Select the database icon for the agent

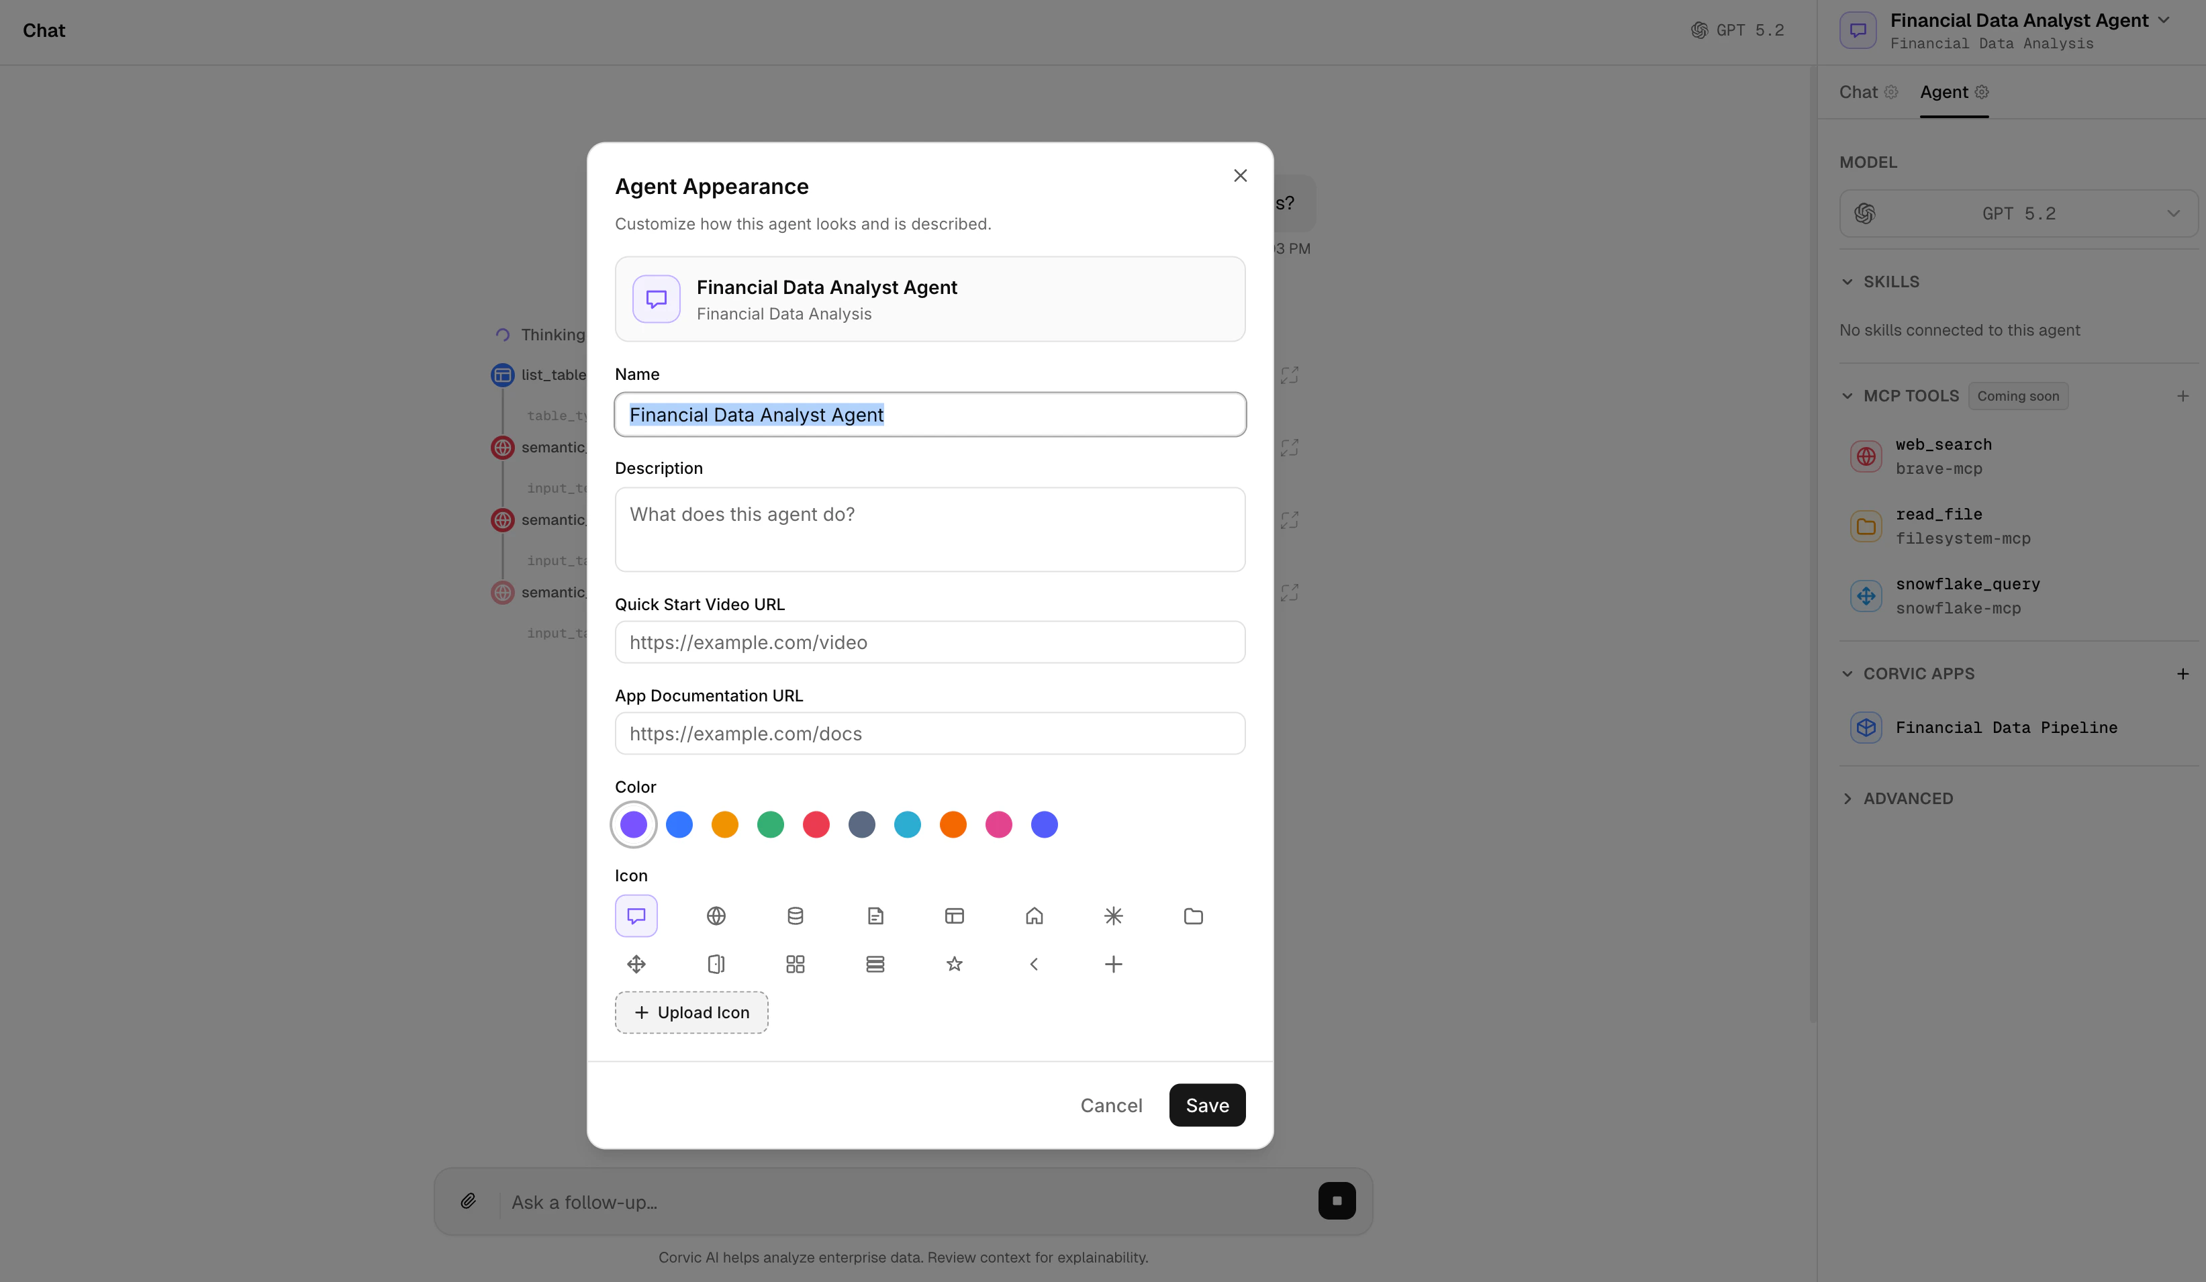(795, 916)
